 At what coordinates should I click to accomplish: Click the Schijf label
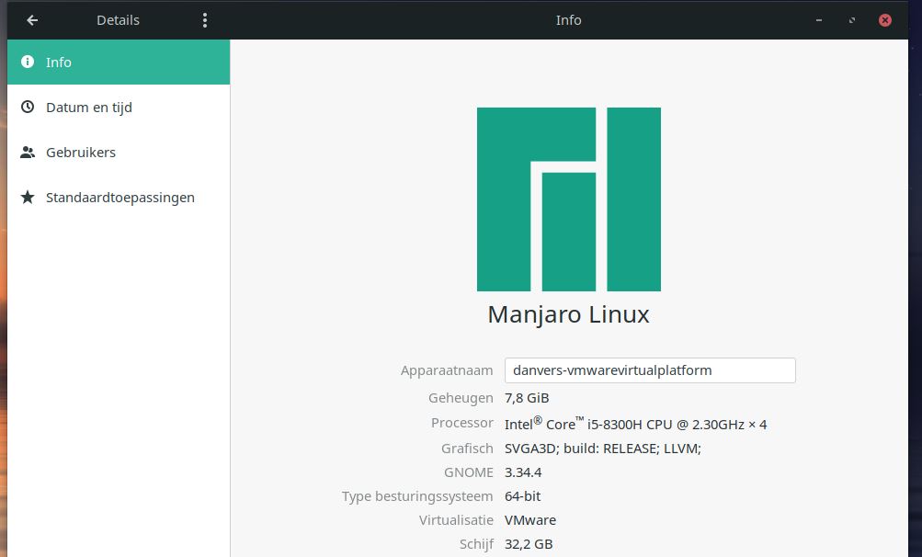click(x=476, y=544)
